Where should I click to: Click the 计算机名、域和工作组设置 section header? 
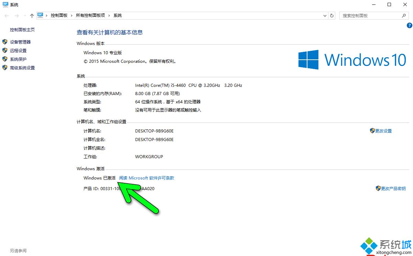click(101, 121)
